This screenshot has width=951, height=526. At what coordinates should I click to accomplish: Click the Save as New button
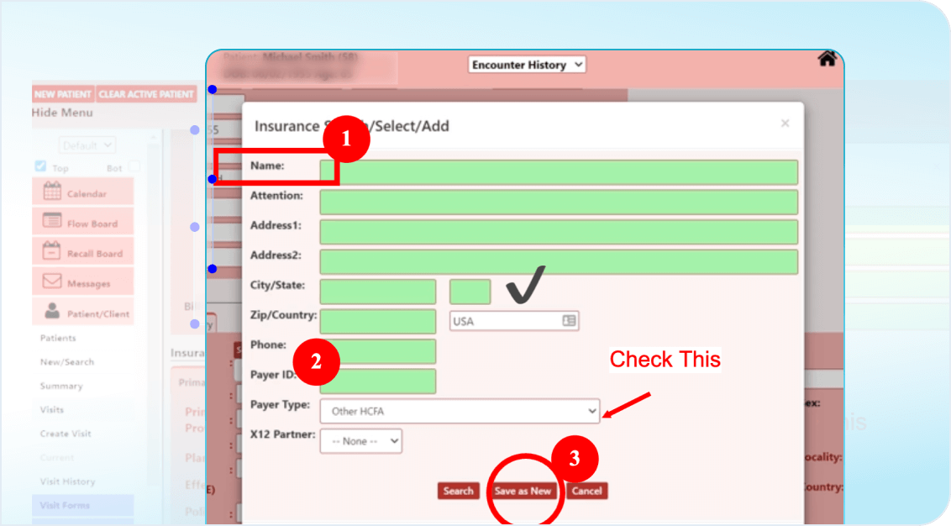pyautogui.click(x=523, y=491)
